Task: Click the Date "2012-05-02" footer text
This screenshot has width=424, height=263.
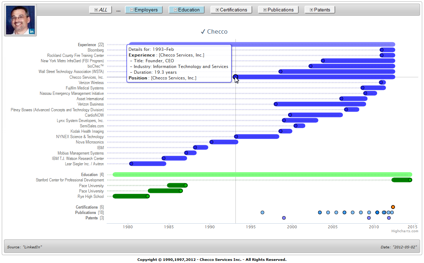Action: (x=398, y=247)
